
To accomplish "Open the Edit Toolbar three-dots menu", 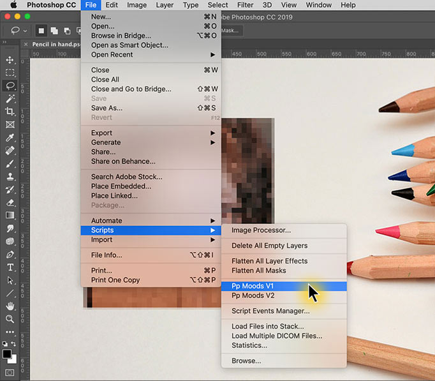I will click(10, 332).
